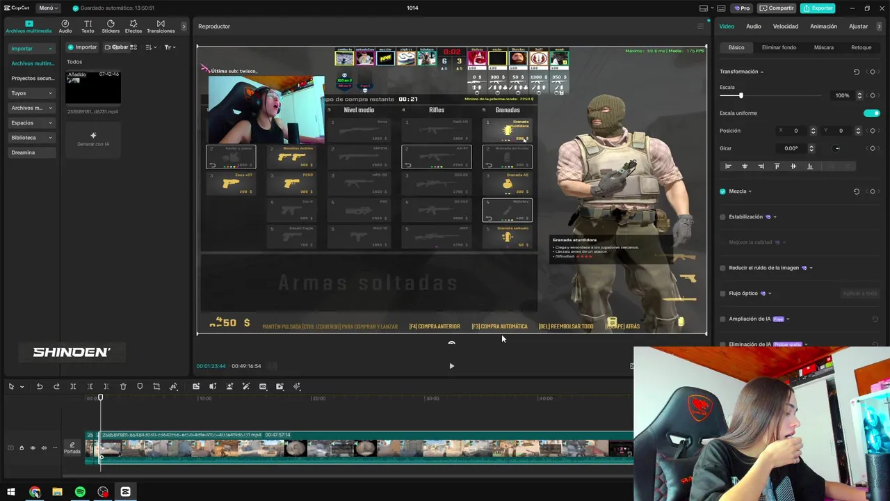Viewport: 890px width, 501px height.
Task: Enable Ampliación de IA checkbox
Action: [722, 319]
